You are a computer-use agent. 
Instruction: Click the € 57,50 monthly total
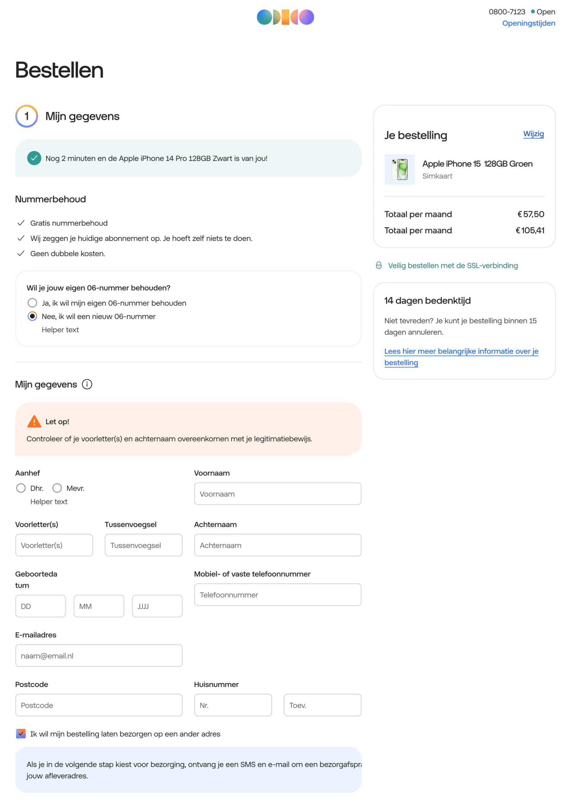click(530, 214)
